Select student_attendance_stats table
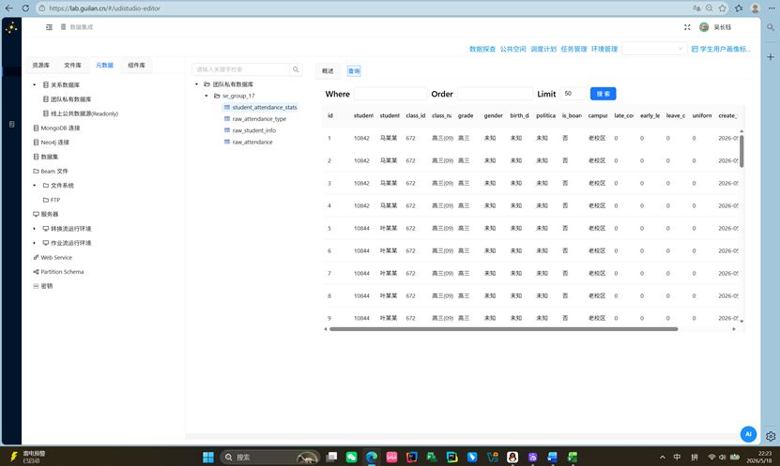Viewport: 780px width, 466px height. click(265, 107)
